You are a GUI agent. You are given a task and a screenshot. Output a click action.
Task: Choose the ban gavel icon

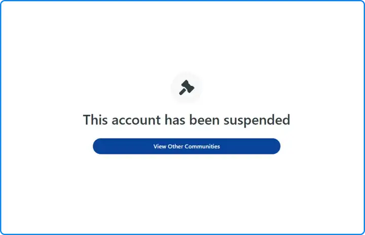coord(187,88)
